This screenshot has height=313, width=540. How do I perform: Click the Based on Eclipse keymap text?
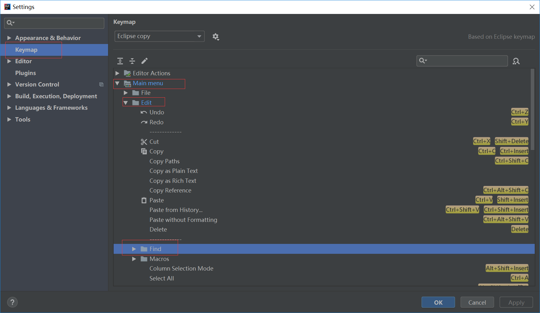(501, 37)
